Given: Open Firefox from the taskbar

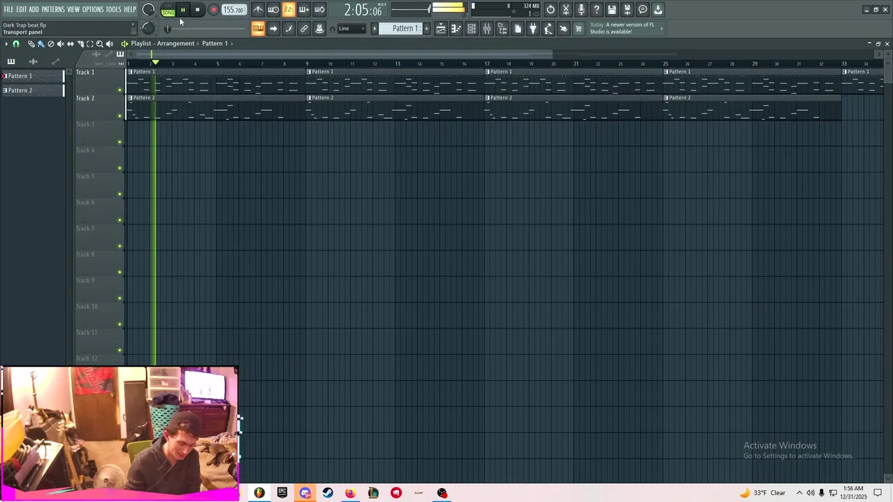Looking at the screenshot, I should coord(350,493).
